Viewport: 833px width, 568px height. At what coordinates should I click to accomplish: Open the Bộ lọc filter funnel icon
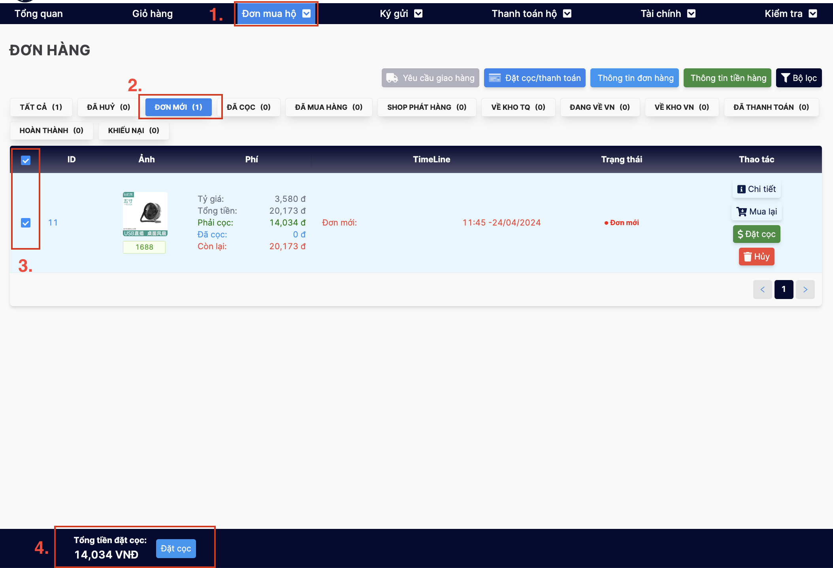pos(786,78)
